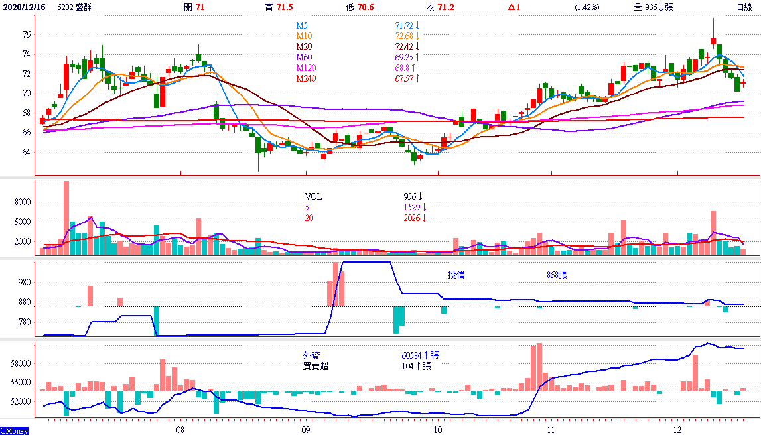Click the 量 936張 volume readout
761x443 pixels.
pyautogui.click(x=653, y=7)
